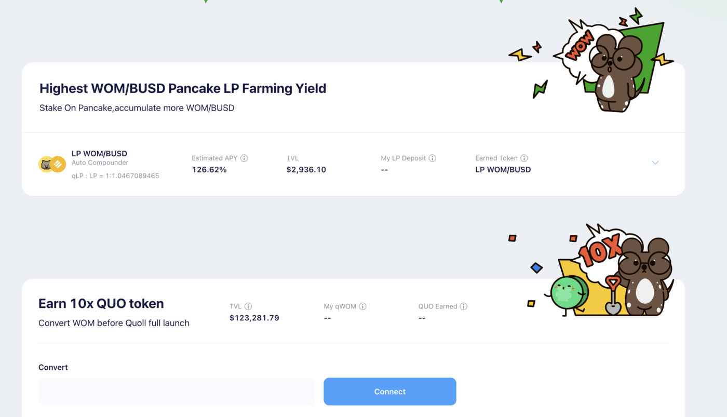Image resolution: width=727 pixels, height=417 pixels.
Task: Click the info icon beside the Earn 10x TVL
Action: [248, 306]
